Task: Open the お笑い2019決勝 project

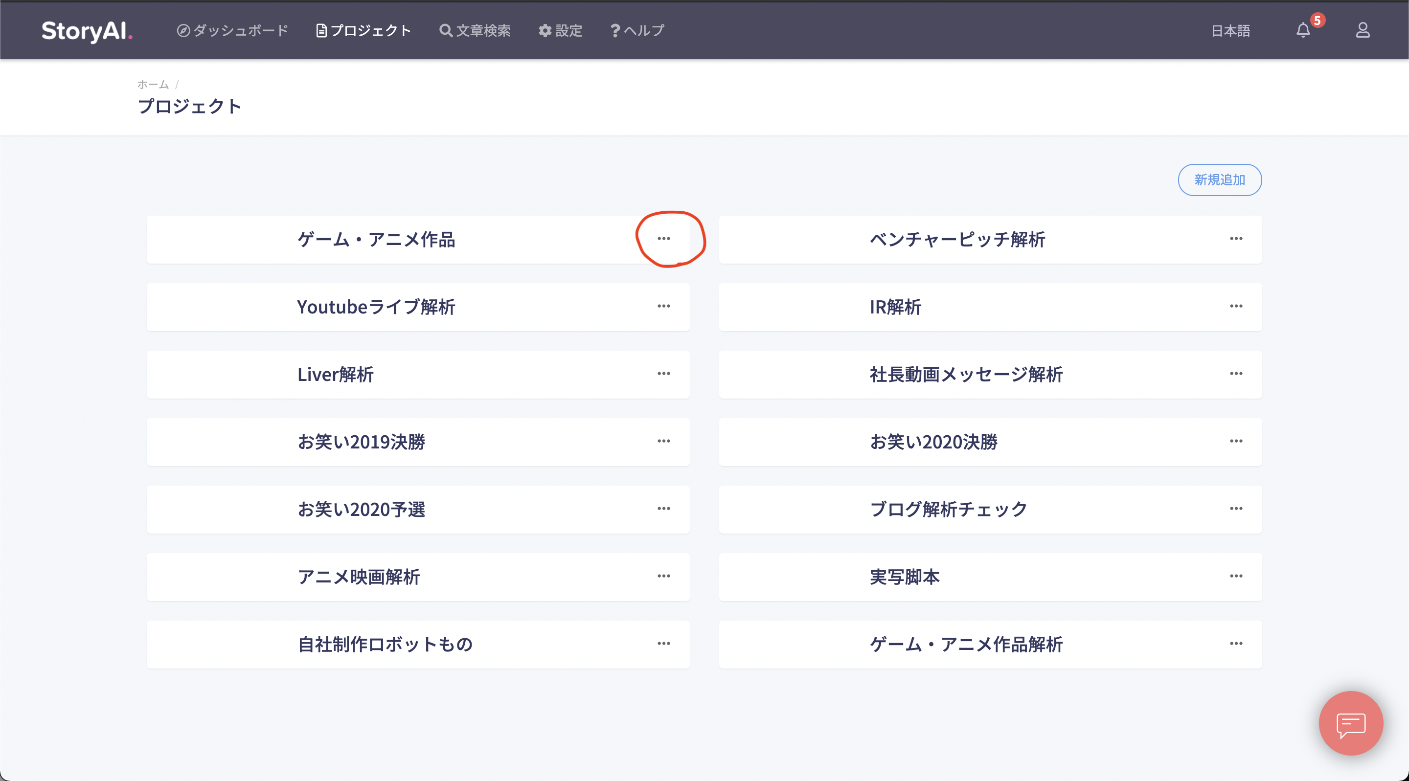Action: [361, 442]
